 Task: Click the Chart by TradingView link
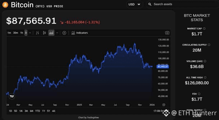coord(88,118)
